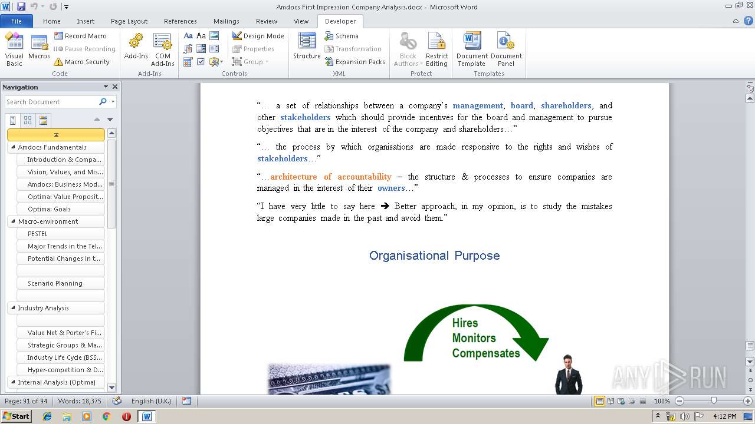Image resolution: width=755 pixels, height=424 pixels.
Task: Open Legacy Tools dropdown
Action: [216, 62]
